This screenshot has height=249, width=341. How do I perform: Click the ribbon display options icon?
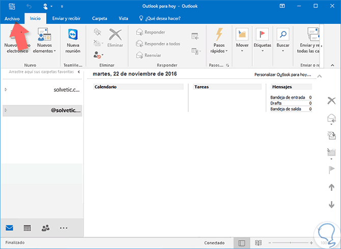coord(282,6)
